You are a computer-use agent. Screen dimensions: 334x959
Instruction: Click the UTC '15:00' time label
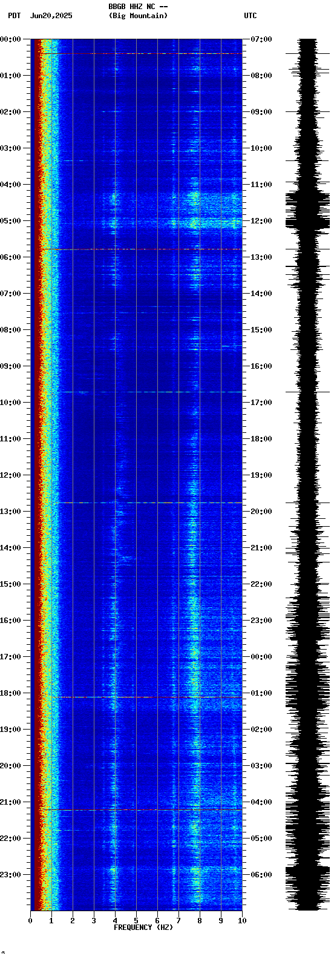pyautogui.click(x=261, y=330)
